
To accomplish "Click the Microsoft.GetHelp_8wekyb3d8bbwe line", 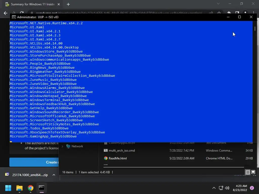I will click(x=41, y=108).
